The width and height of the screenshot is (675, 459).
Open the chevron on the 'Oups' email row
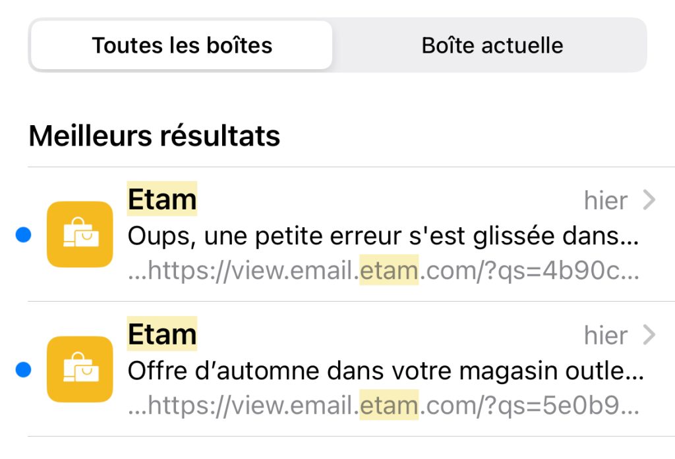[x=649, y=200]
